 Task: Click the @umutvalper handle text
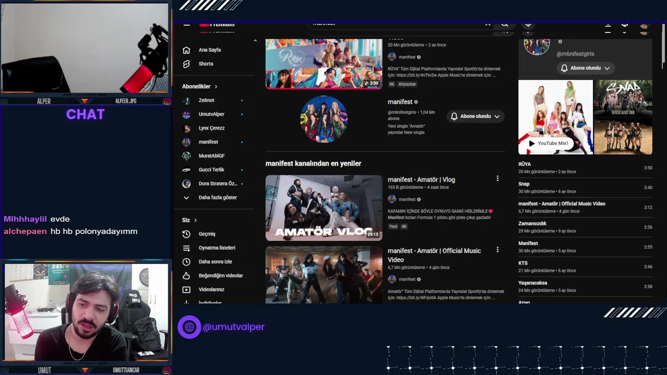[233, 327]
